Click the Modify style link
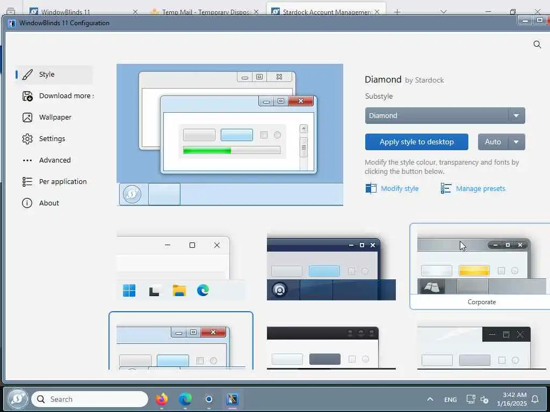550x412 pixels. pyautogui.click(x=400, y=188)
